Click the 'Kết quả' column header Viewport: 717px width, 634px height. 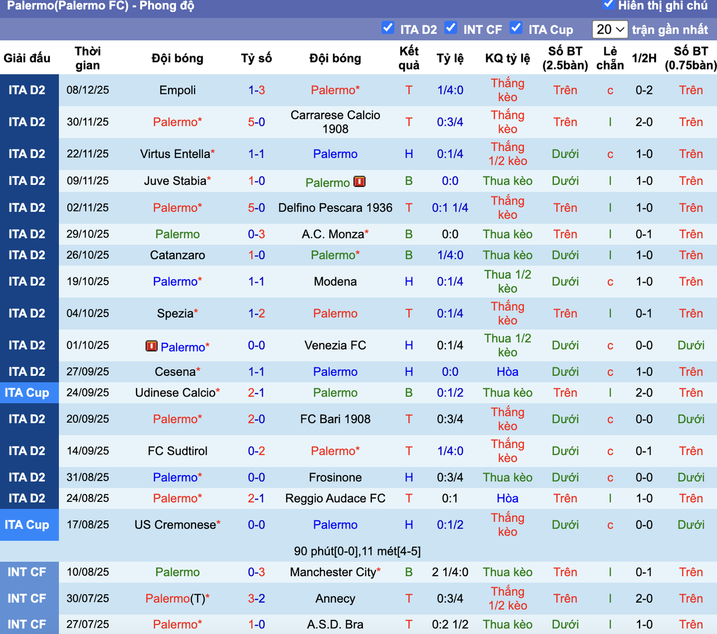tap(409, 58)
